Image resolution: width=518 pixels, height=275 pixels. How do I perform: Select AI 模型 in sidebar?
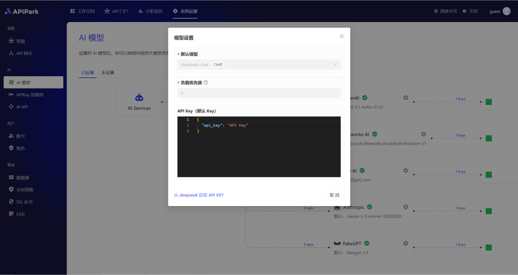pyautogui.click(x=33, y=82)
